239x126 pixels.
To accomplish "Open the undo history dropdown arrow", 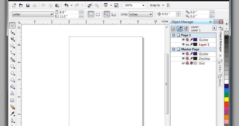I will [x=72, y=5].
